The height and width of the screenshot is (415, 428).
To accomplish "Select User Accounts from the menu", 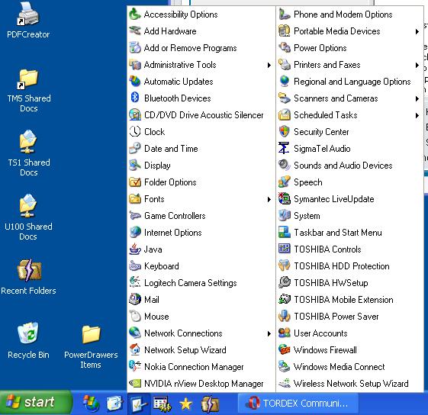I will pyautogui.click(x=350, y=333).
